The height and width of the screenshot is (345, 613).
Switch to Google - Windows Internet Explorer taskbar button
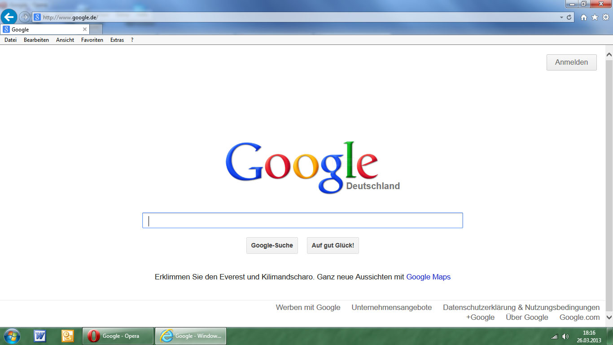191,336
